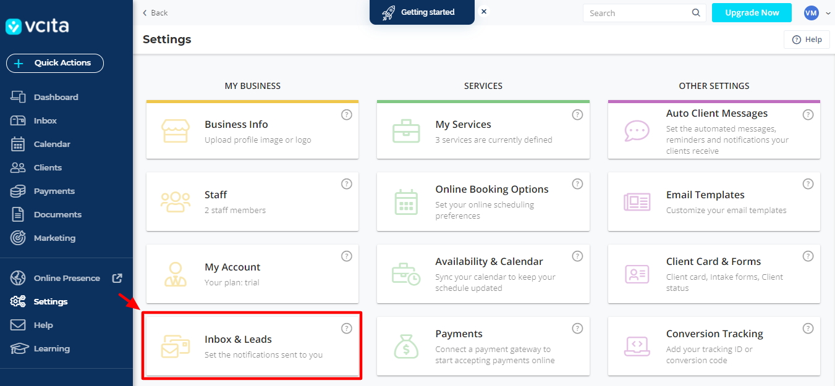
Task: Click the Staff people icon
Action: pos(175,202)
